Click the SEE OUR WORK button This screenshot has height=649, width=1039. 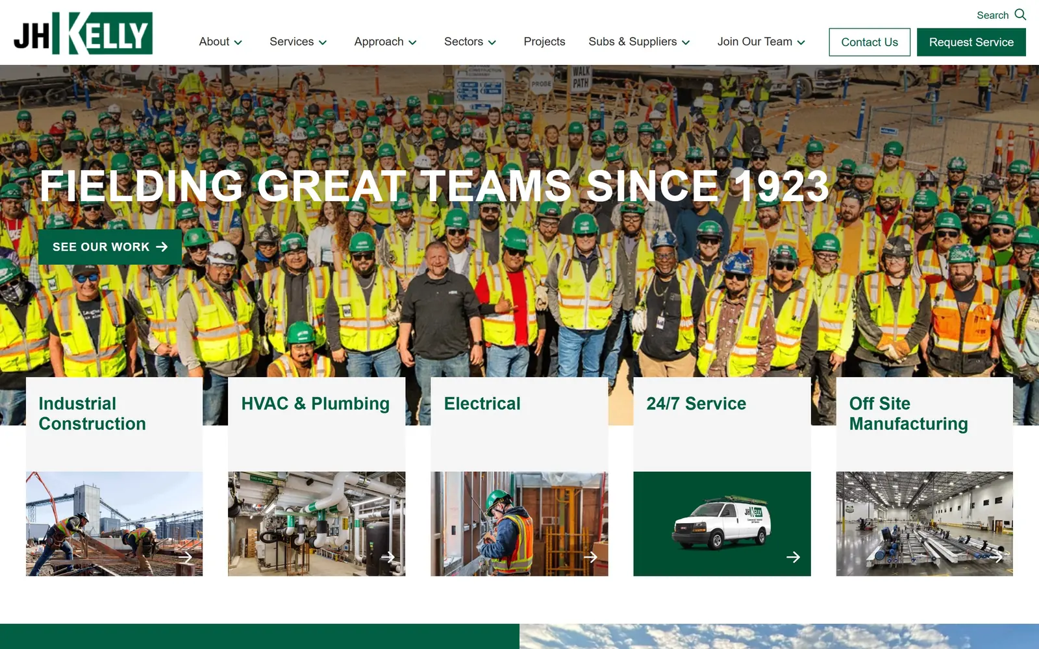tap(110, 247)
